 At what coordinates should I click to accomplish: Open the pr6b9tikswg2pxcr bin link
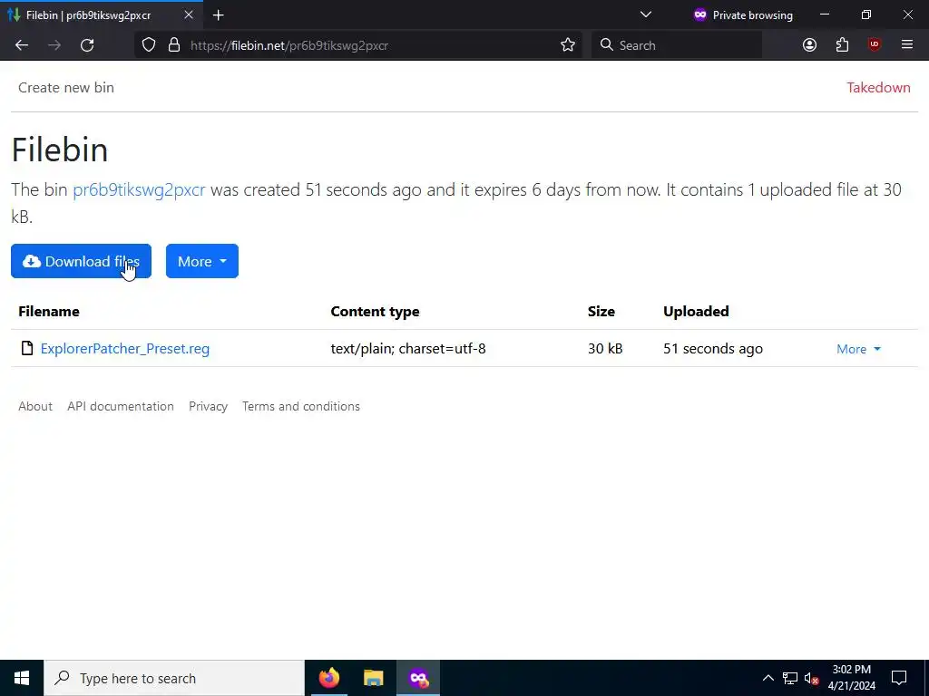click(139, 190)
